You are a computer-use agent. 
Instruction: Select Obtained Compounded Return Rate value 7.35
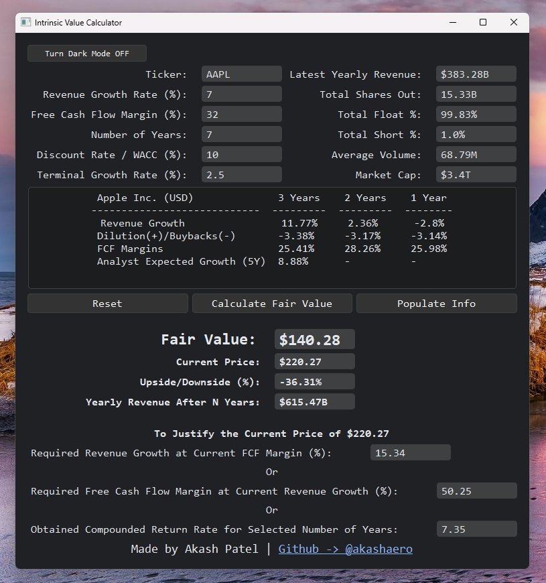476,529
